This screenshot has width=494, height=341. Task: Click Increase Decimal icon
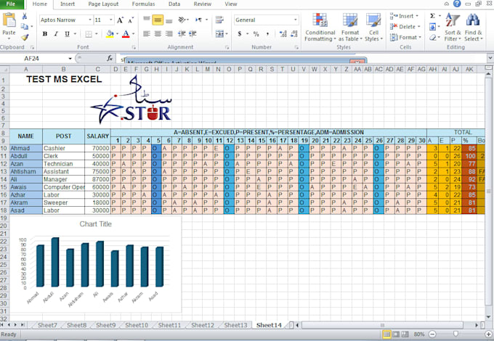[283, 33]
